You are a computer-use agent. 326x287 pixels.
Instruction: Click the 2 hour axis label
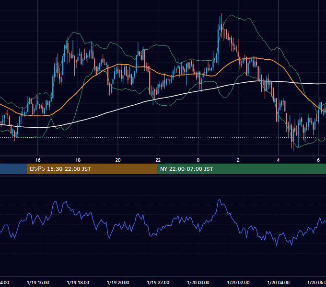(238, 160)
